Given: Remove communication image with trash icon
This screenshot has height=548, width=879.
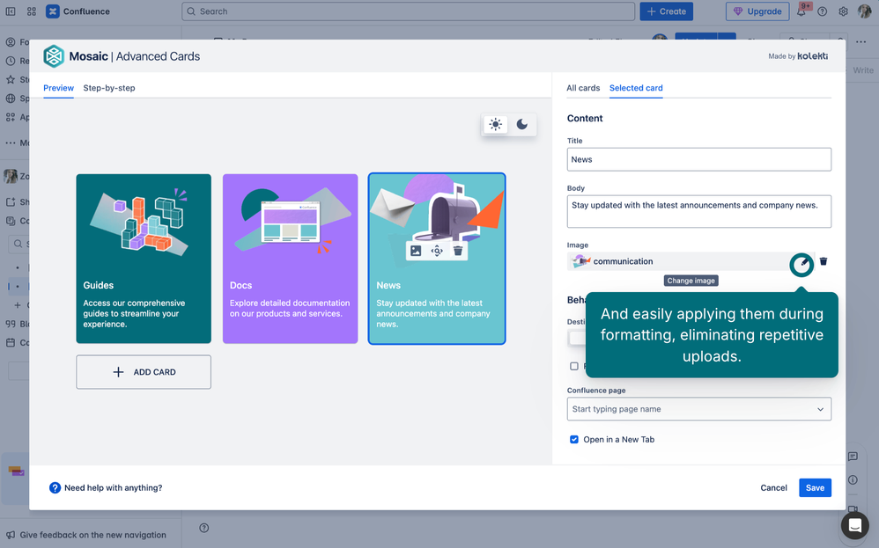Looking at the screenshot, I should point(824,261).
